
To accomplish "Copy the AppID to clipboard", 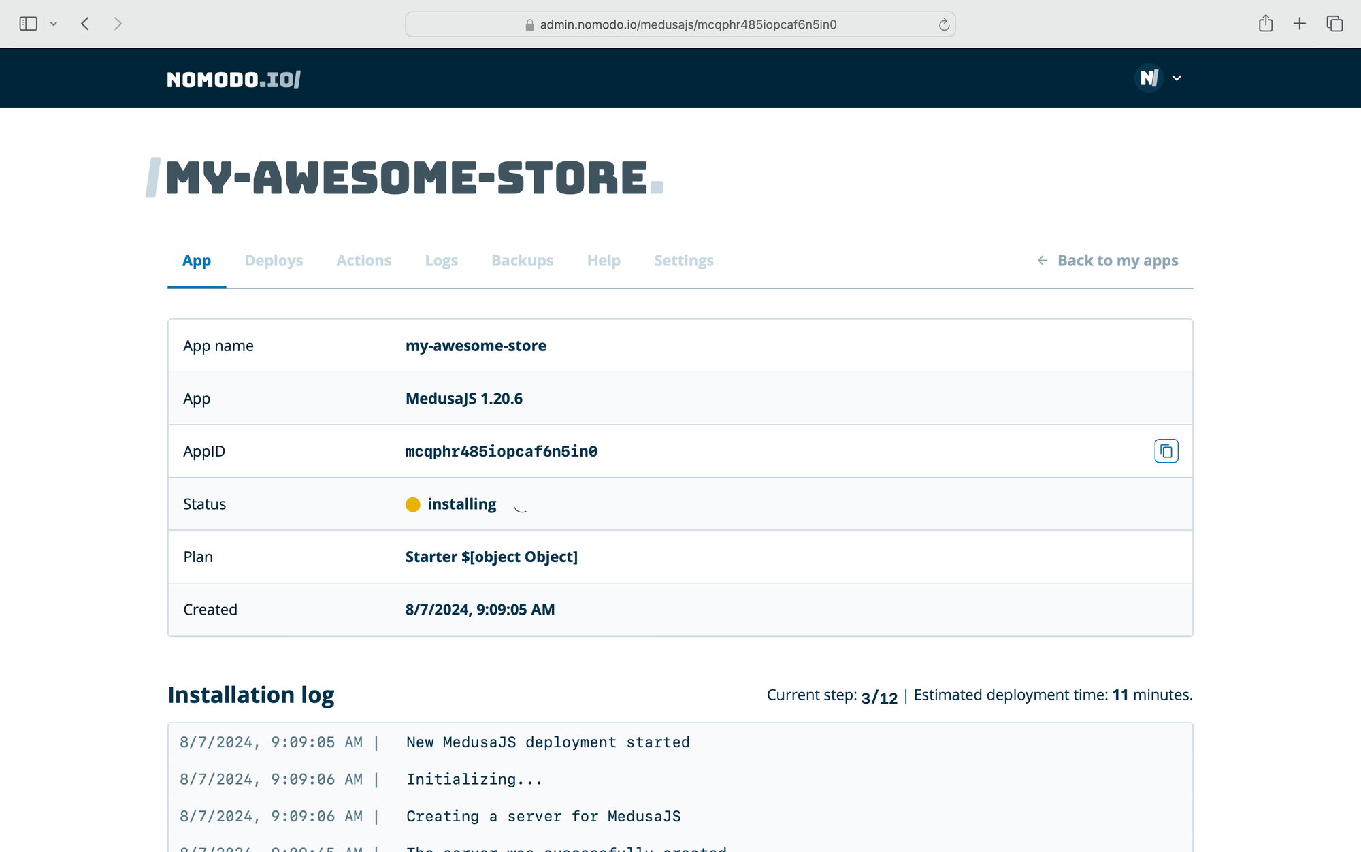I will (x=1166, y=451).
